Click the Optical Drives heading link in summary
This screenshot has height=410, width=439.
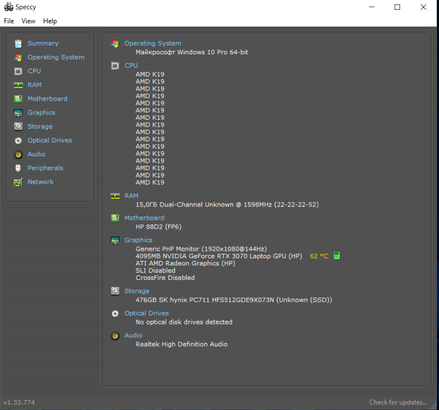click(x=147, y=313)
